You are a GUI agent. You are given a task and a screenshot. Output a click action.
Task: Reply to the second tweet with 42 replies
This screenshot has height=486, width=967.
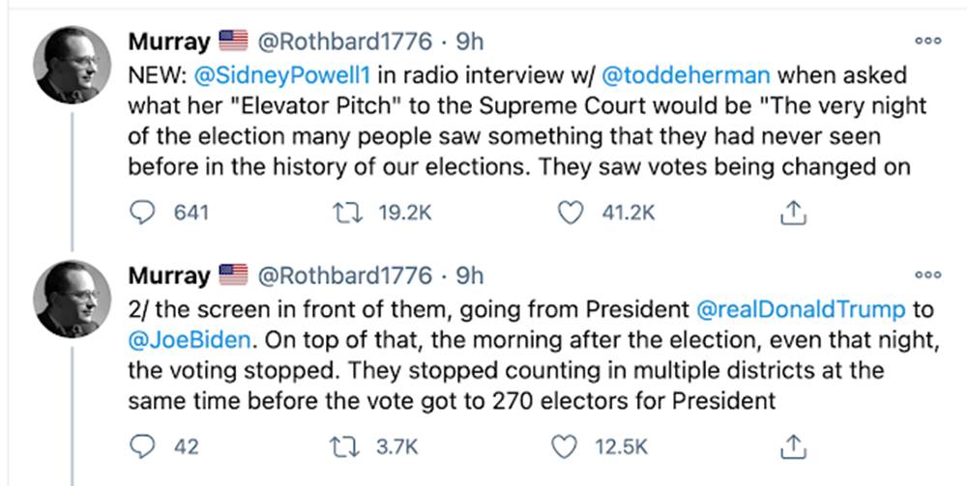coord(144,446)
